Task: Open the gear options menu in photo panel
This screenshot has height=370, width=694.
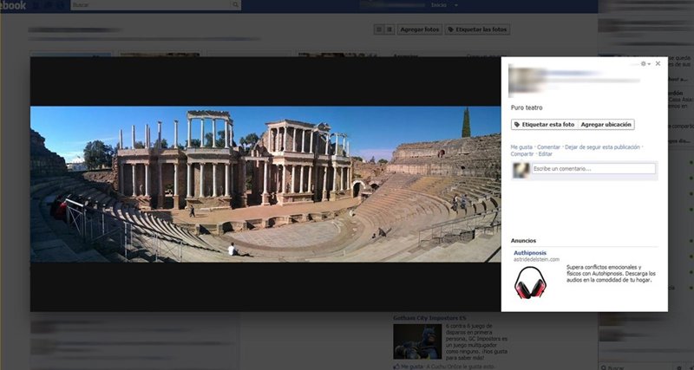Action: [x=644, y=64]
